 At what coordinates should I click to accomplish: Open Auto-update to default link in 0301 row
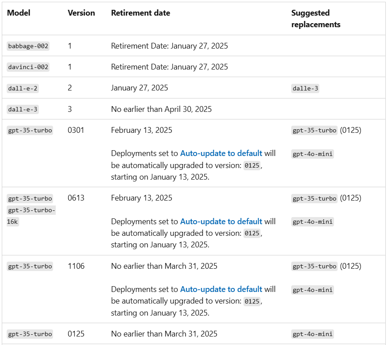[x=221, y=153]
